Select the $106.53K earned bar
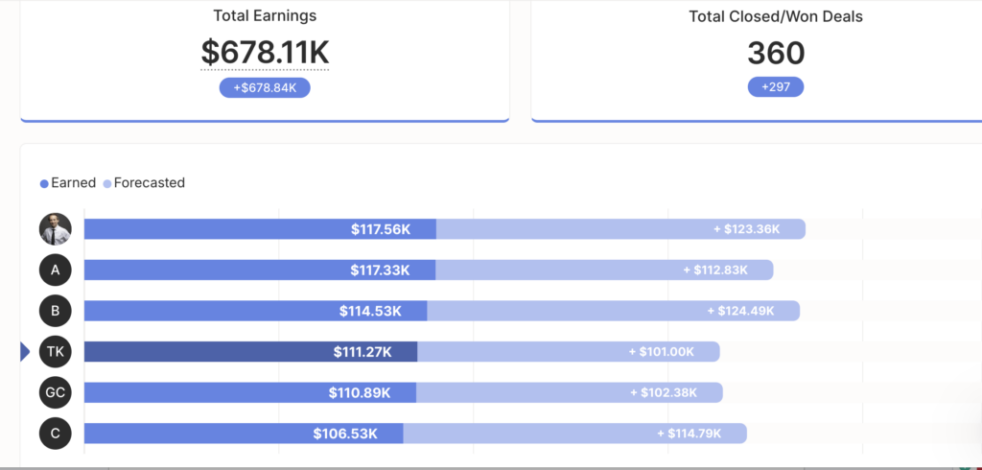The image size is (982, 470). [244, 434]
